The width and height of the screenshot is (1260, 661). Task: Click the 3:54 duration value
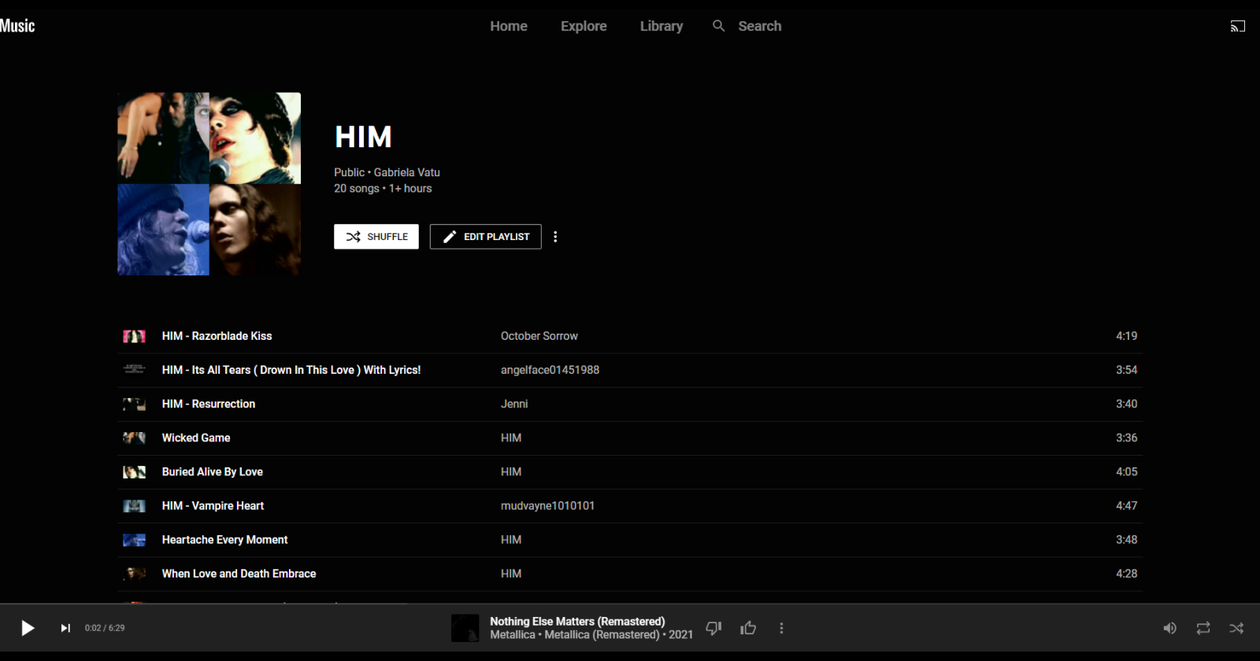pos(1126,370)
